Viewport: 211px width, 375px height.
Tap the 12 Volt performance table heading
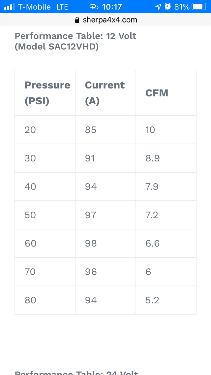tap(75, 41)
